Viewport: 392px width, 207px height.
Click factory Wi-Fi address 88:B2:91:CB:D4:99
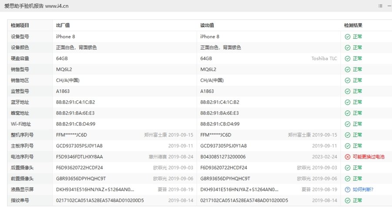pos(75,124)
